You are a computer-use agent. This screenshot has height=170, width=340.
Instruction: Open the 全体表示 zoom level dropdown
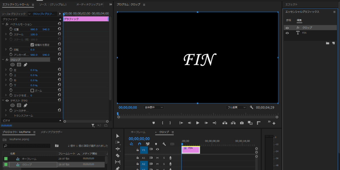(154, 107)
